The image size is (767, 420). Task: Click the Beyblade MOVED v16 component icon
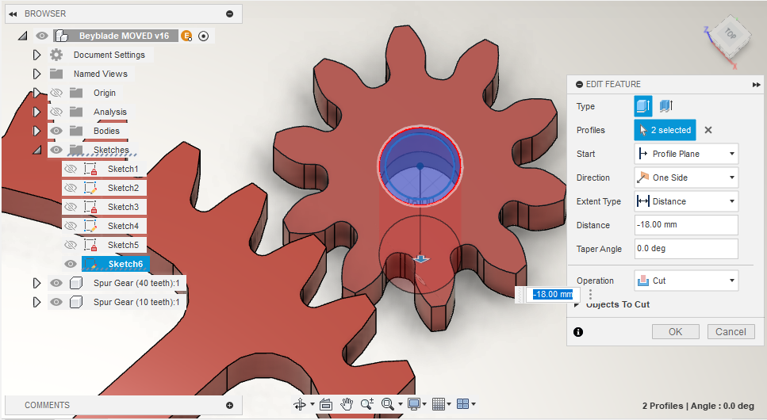pyautogui.click(x=61, y=36)
